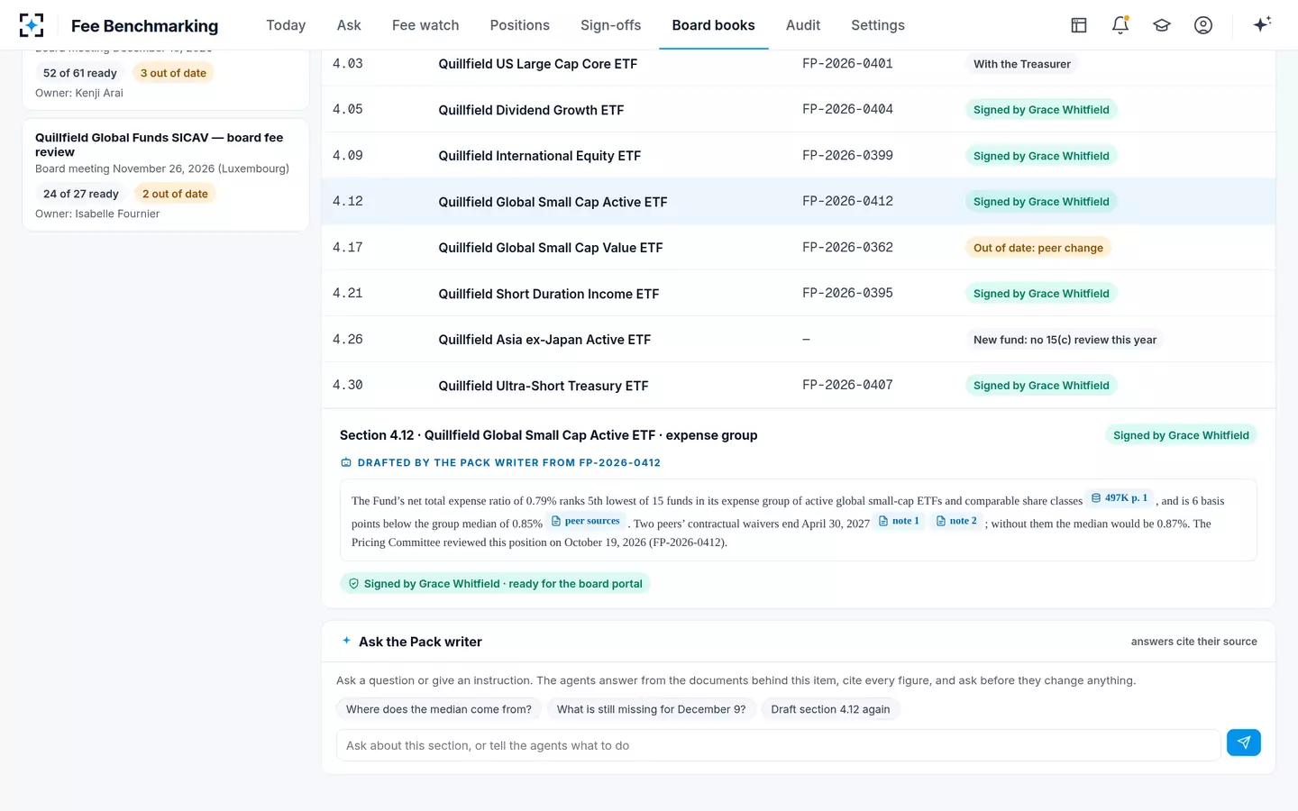Select the Quillfield International Equity ETF row
Viewport: 1298px width, 811px height.
799,156
